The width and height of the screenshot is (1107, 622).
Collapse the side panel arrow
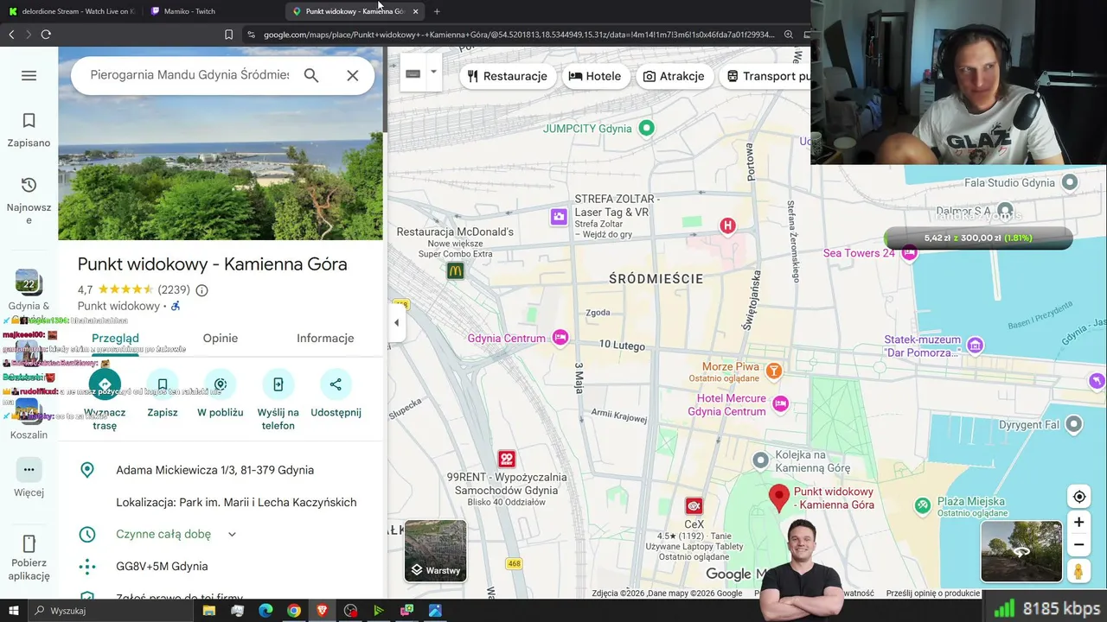click(396, 323)
